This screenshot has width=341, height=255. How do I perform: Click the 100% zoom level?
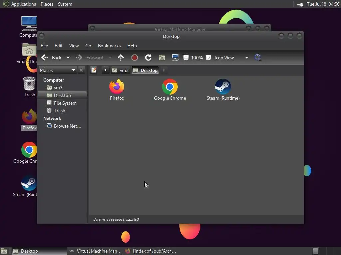197,58
